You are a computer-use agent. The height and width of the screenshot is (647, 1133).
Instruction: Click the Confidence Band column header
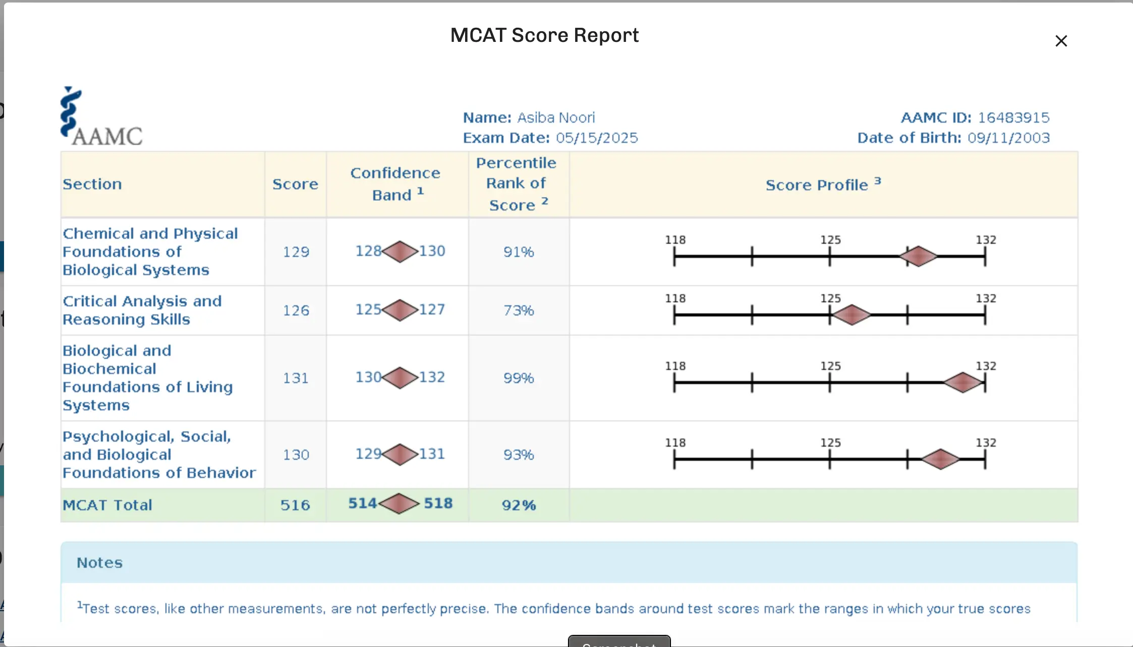click(396, 184)
